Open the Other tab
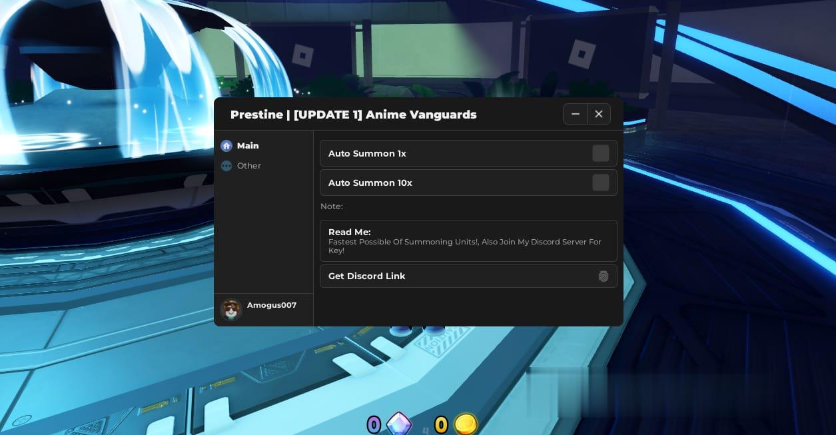The image size is (836, 435). [x=248, y=166]
